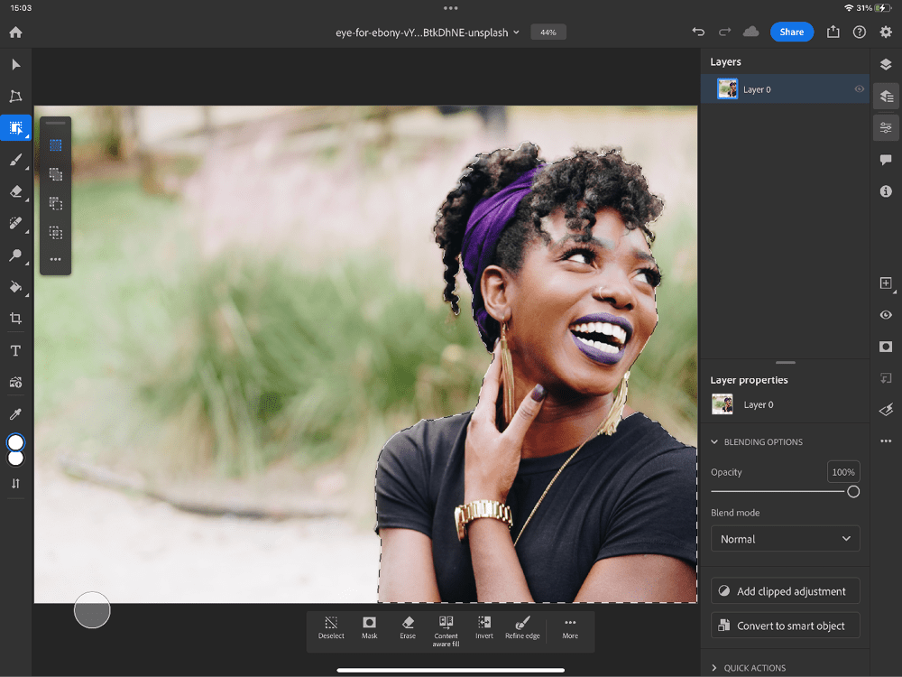Pick the Eyedropper tool

pos(15,414)
